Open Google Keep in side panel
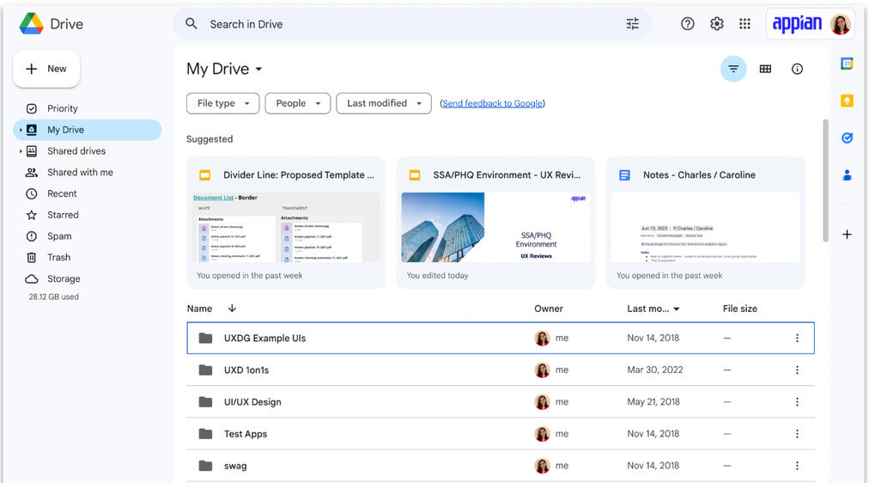The width and height of the screenshot is (869, 483). [847, 101]
